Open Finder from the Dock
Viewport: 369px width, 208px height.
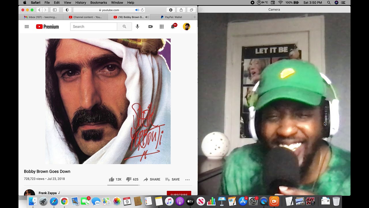click(33, 201)
